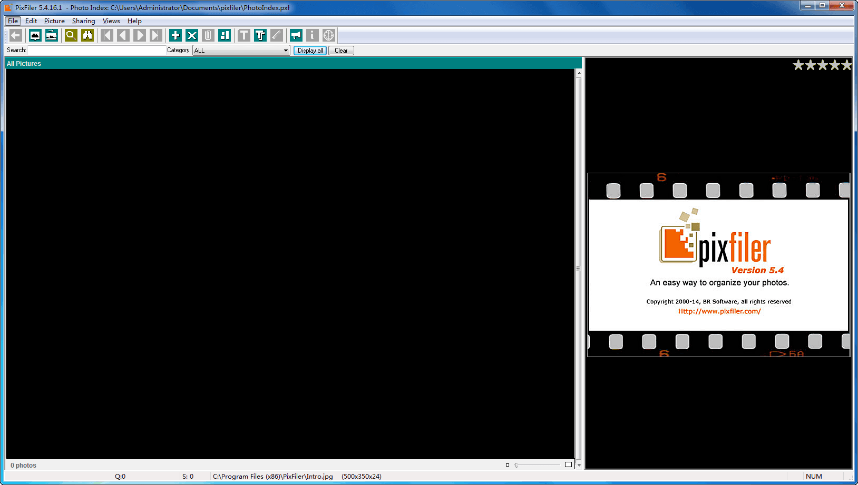Click the (500x350x24) dimensions text
Screen dimensions: 858x485
362,477
